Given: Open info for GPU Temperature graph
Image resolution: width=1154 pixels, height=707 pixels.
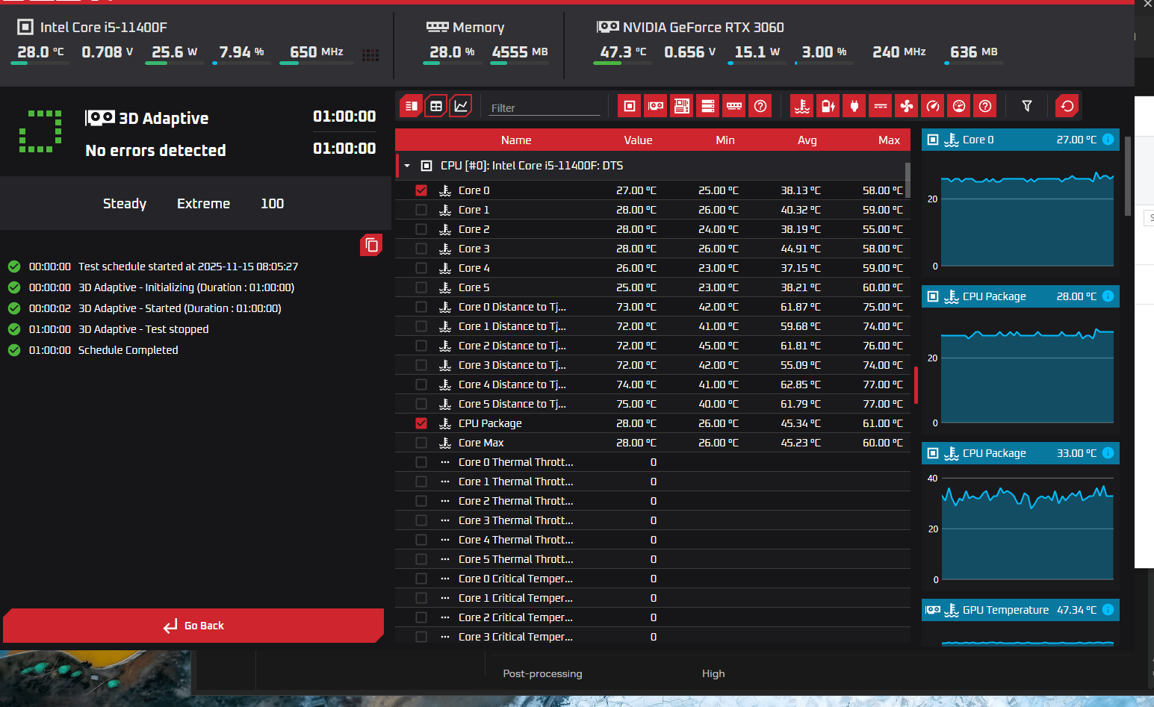Looking at the screenshot, I should tap(1108, 610).
